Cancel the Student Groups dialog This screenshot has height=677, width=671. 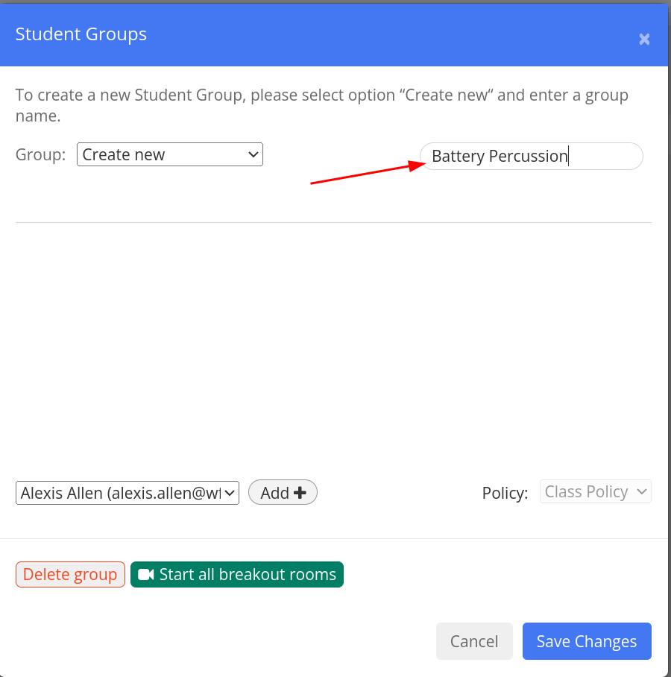coord(474,641)
